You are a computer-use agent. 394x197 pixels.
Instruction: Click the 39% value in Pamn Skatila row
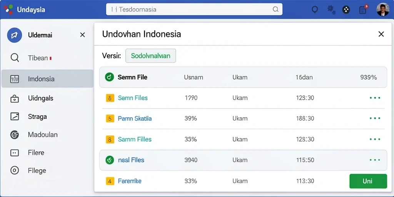(x=191, y=119)
